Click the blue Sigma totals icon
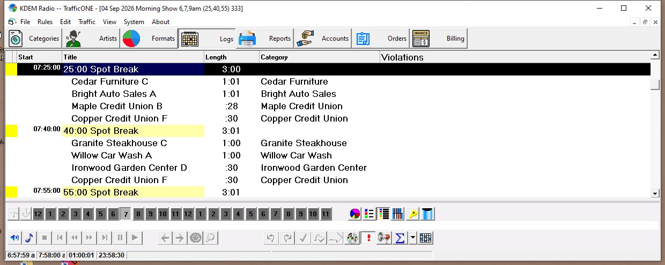This screenshot has height=265, width=665. 400,238
